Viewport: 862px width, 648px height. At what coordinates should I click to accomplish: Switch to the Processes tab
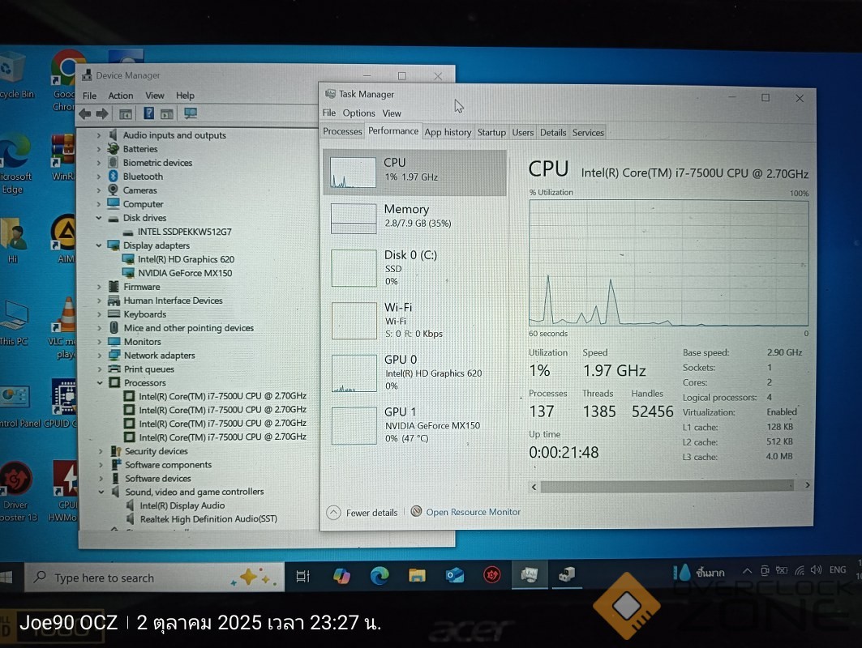point(342,131)
